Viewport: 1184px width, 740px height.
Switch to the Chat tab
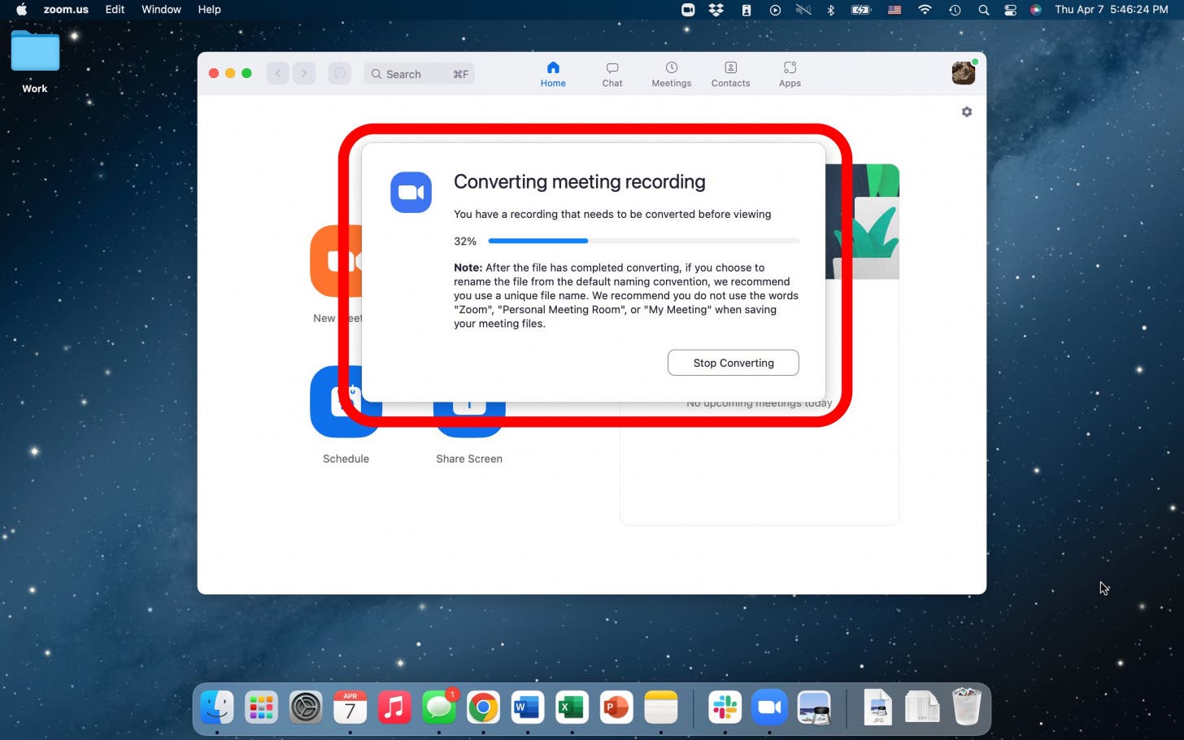coord(612,74)
